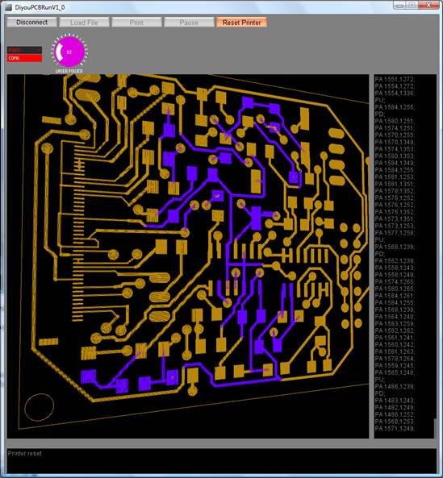Maximize the DiyouPCBRun window
This screenshot has width=443, height=478.
[x=412, y=5]
